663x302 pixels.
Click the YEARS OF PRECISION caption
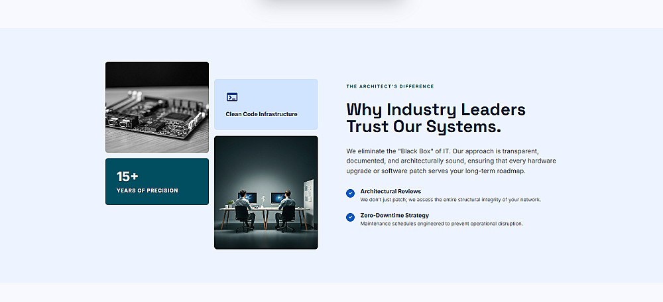point(147,190)
